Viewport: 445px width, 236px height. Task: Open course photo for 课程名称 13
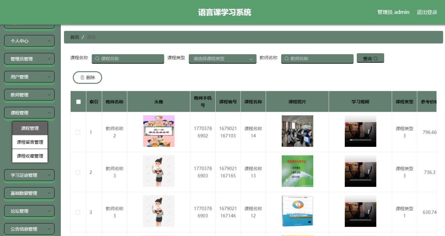[297, 171]
